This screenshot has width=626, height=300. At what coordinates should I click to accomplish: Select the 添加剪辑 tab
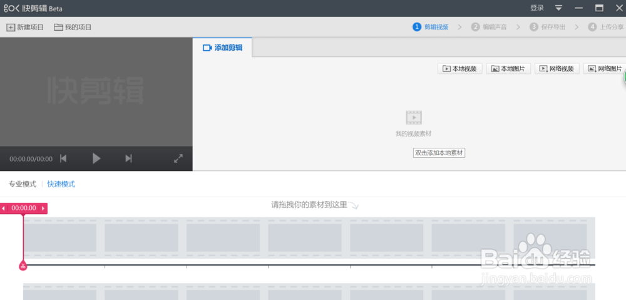pos(222,48)
